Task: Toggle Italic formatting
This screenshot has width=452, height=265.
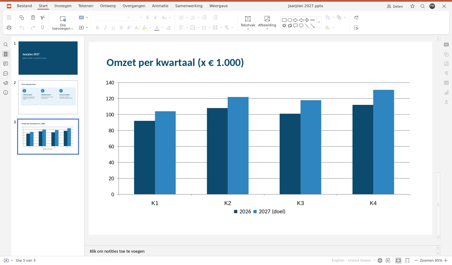Action: pos(105,28)
